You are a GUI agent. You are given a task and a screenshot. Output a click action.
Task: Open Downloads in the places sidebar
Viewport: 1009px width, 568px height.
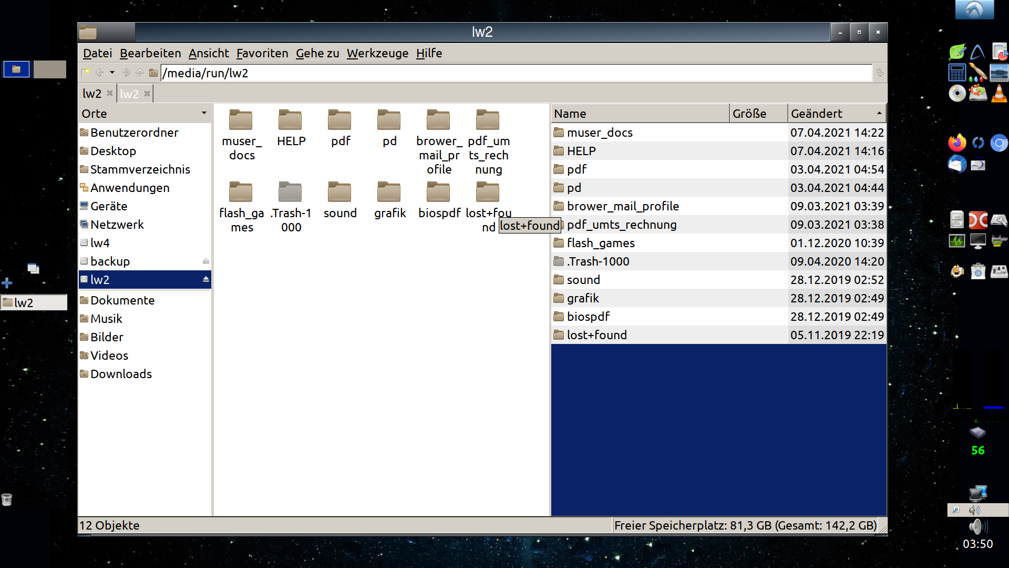121,374
